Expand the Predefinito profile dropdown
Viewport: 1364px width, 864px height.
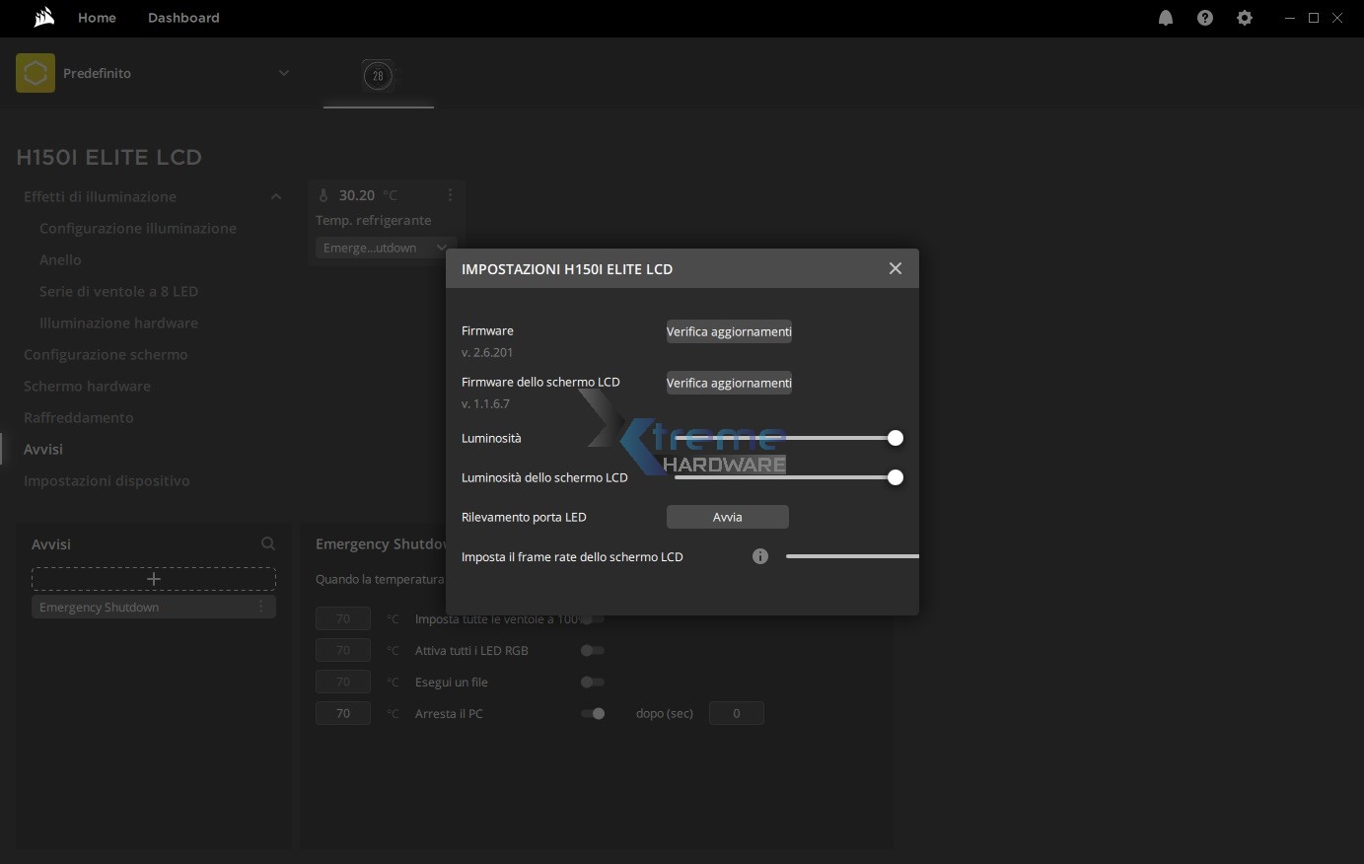pyautogui.click(x=284, y=73)
